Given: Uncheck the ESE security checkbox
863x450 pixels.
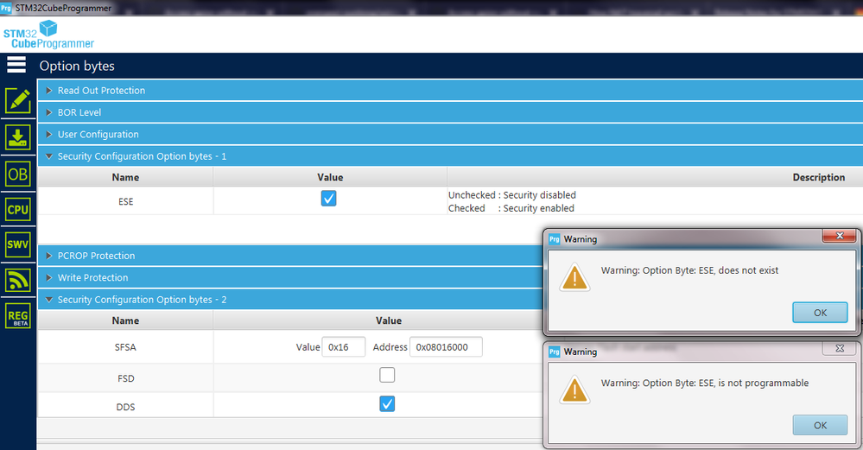Looking at the screenshot, I should [x=328, y=199].
